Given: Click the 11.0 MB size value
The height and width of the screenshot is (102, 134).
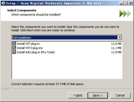Looking at the screenshot, I should pos(116,44).
